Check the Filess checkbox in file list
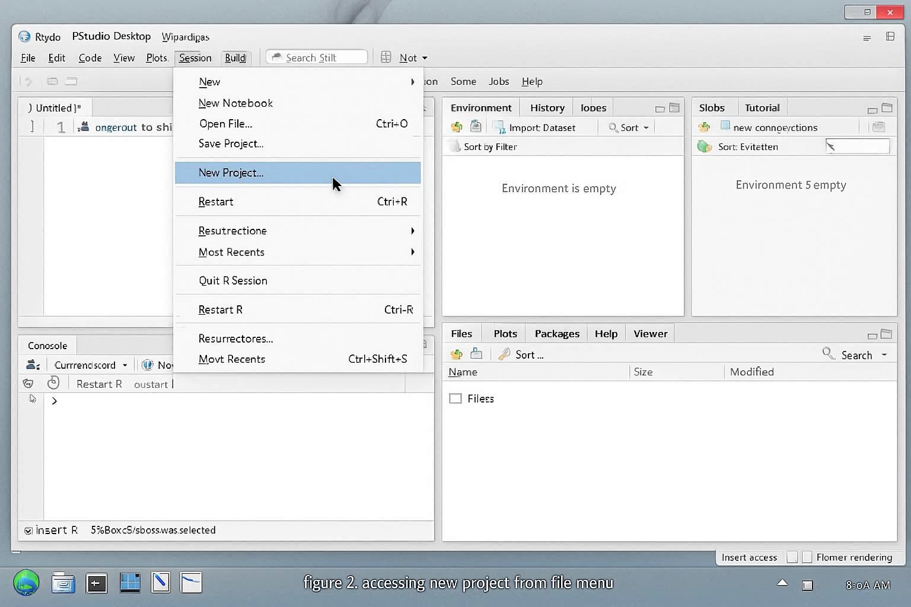The image size is (911, 607). [455, 398]
